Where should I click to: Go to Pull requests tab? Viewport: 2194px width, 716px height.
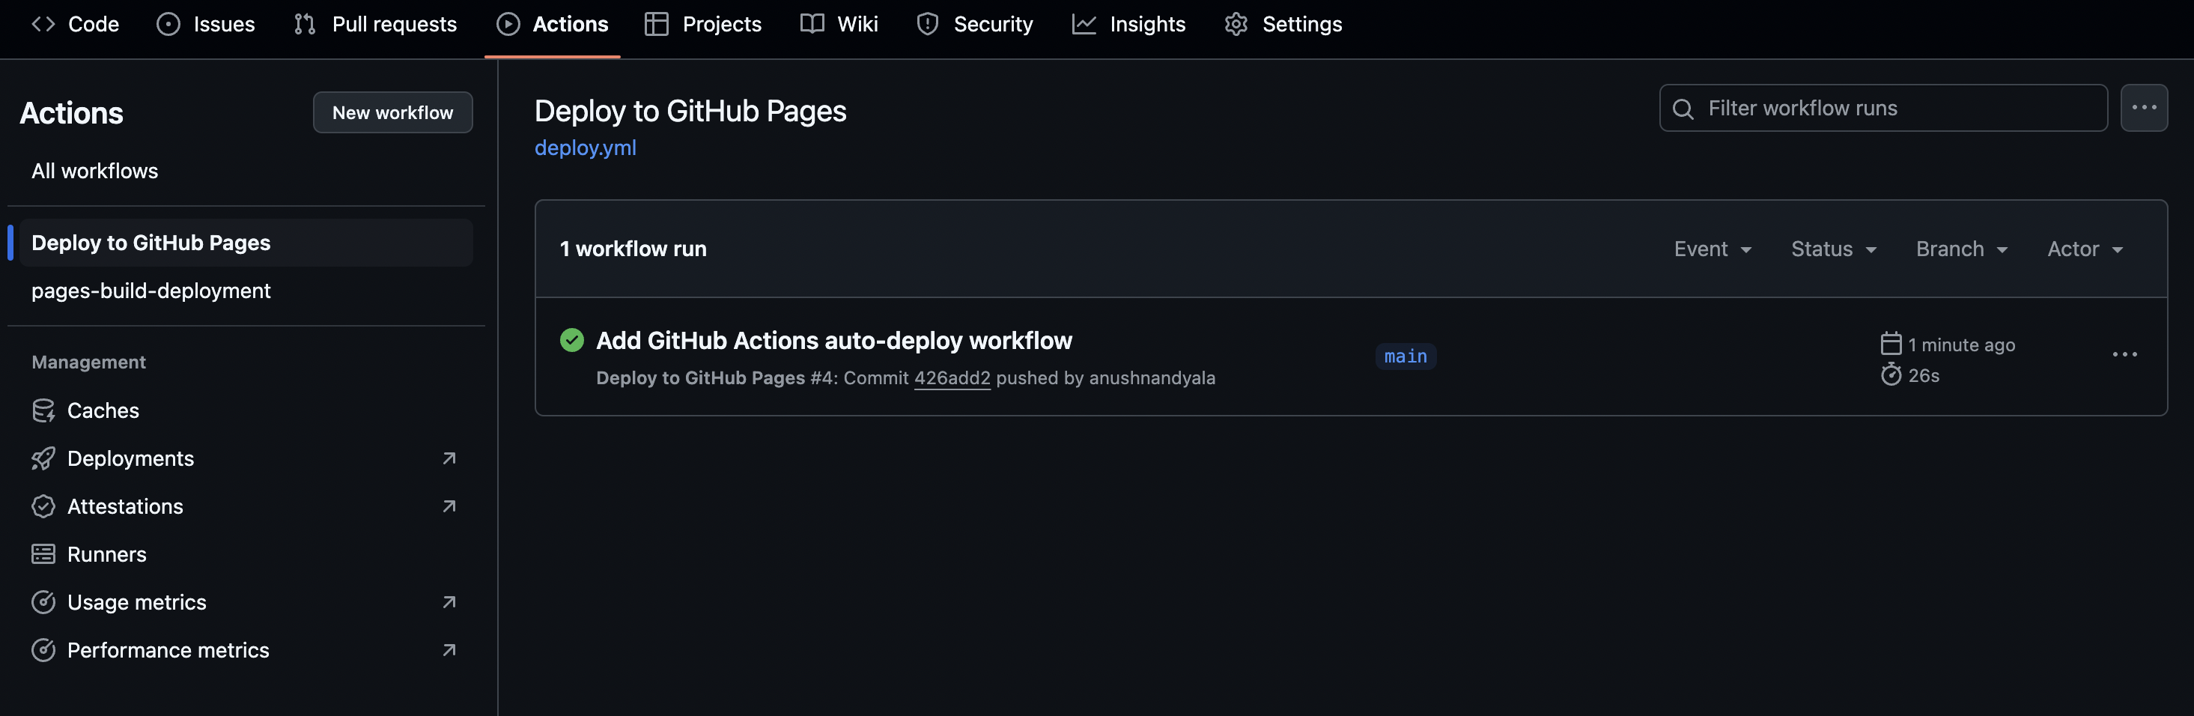[374, 24]
